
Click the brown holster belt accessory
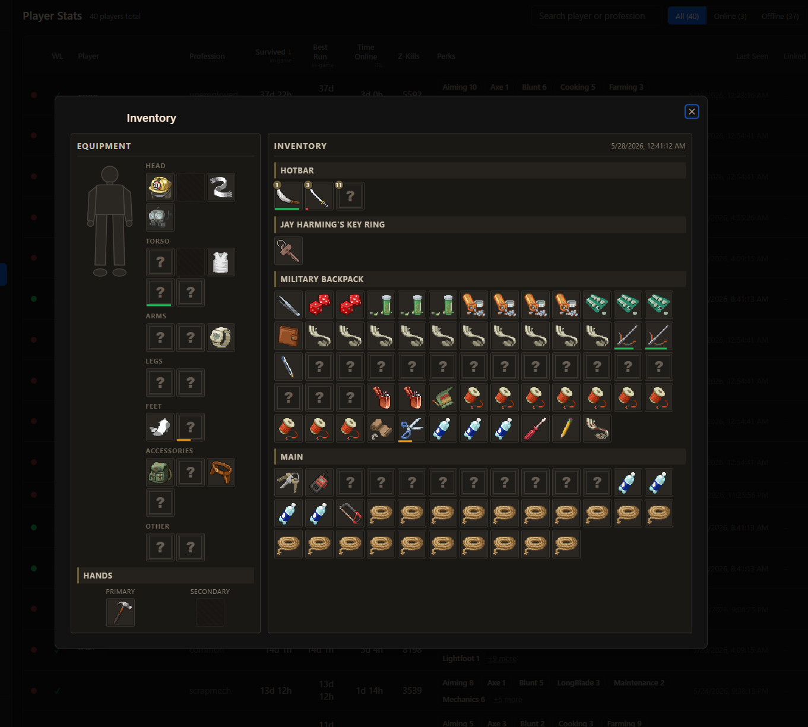[221, 472]
